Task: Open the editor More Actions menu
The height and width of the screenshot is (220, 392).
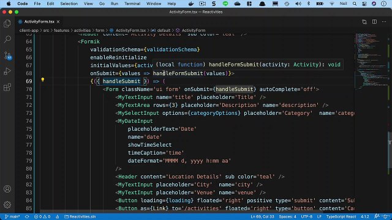Action: pyautogui.click(x=384, y=22)
